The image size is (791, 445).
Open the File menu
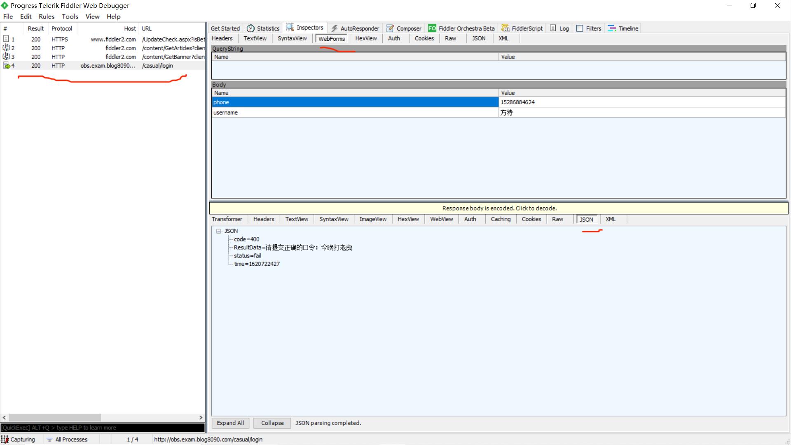pos(8,16)
